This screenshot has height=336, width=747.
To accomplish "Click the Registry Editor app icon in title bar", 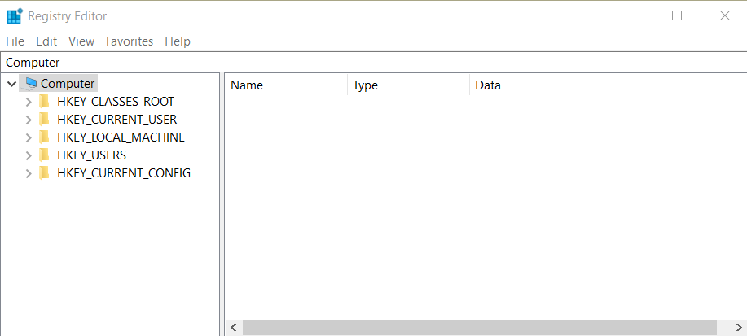I will 15,15.
